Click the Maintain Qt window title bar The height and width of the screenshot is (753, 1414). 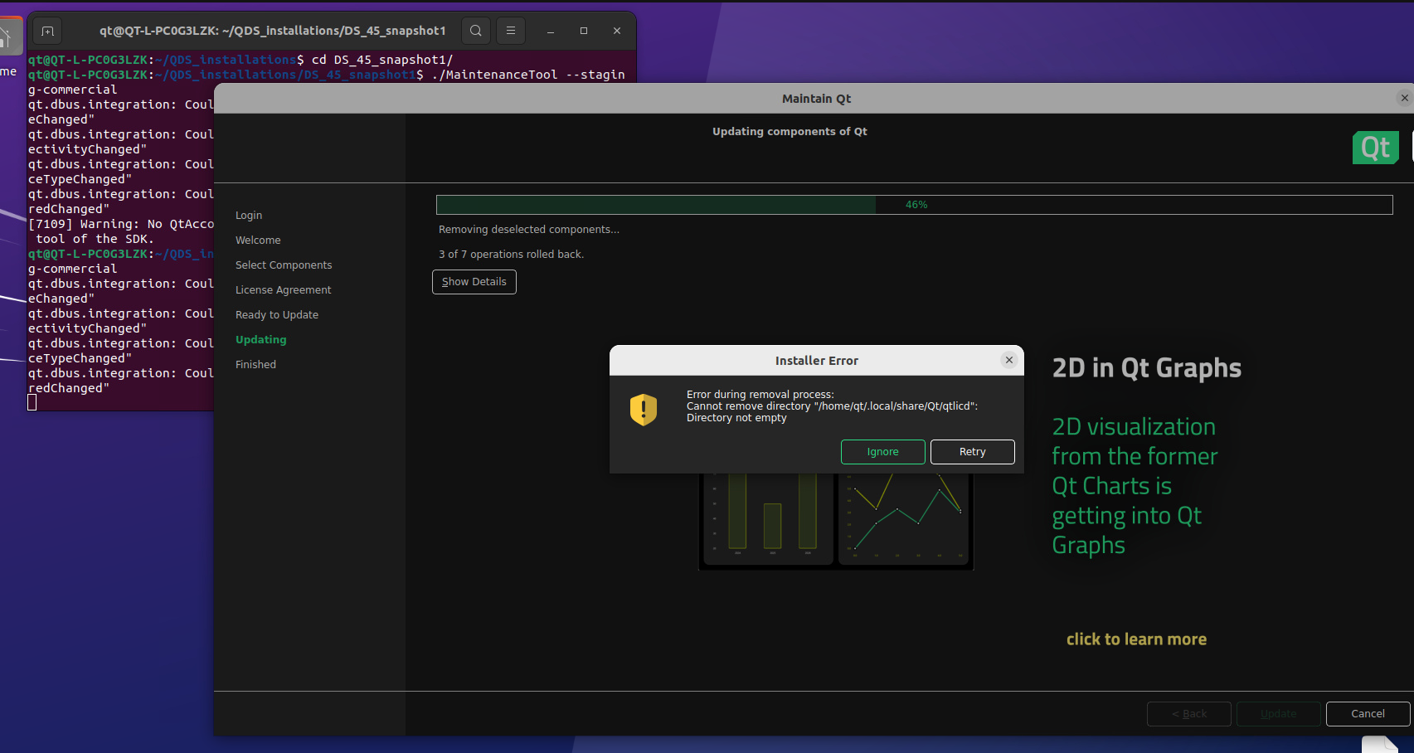click(x=816, y=99)
